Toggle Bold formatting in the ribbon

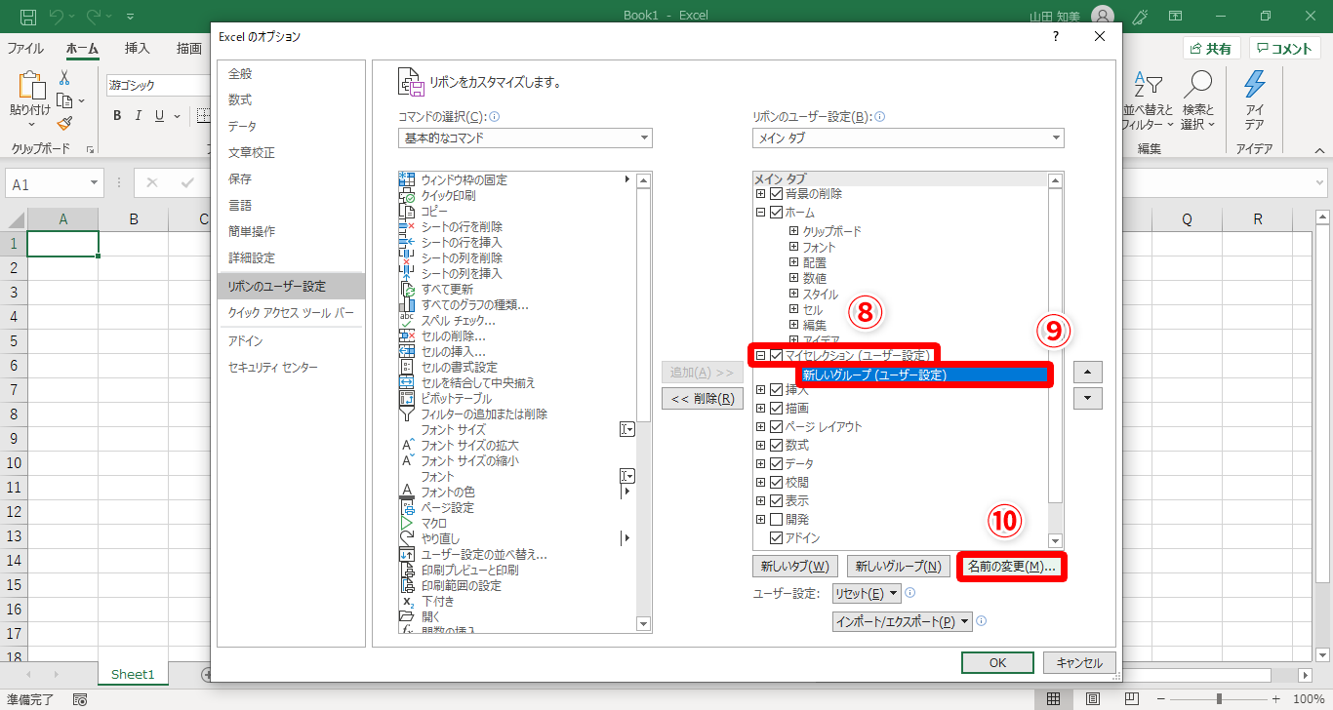117,116
